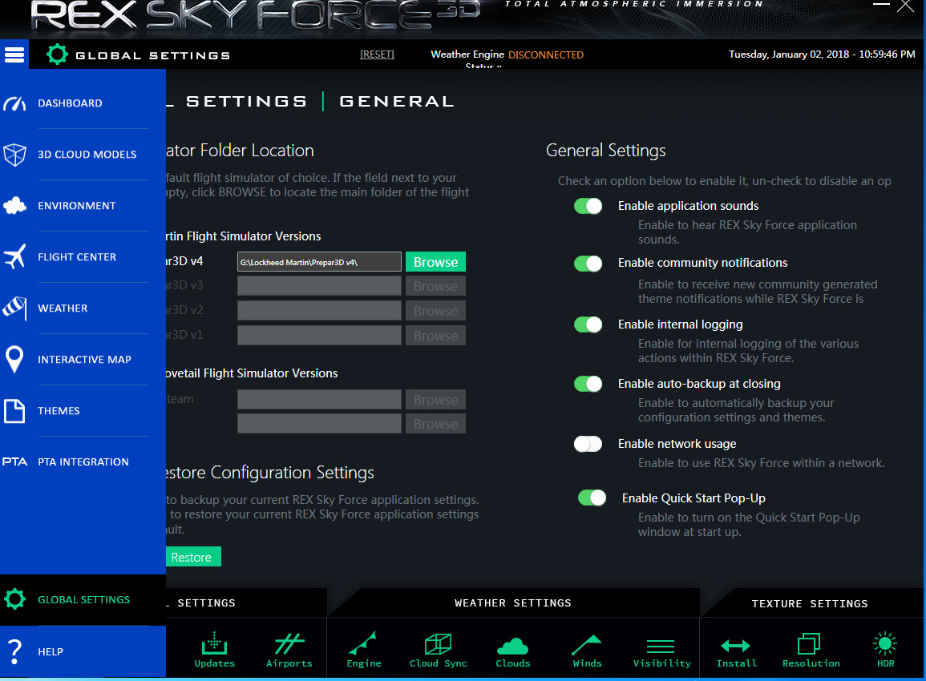Click the Themes document icon
926x681 pixels.
coord(14,411)
